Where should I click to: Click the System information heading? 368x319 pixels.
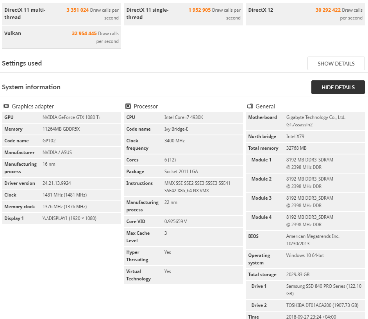[x=31, y=87]
